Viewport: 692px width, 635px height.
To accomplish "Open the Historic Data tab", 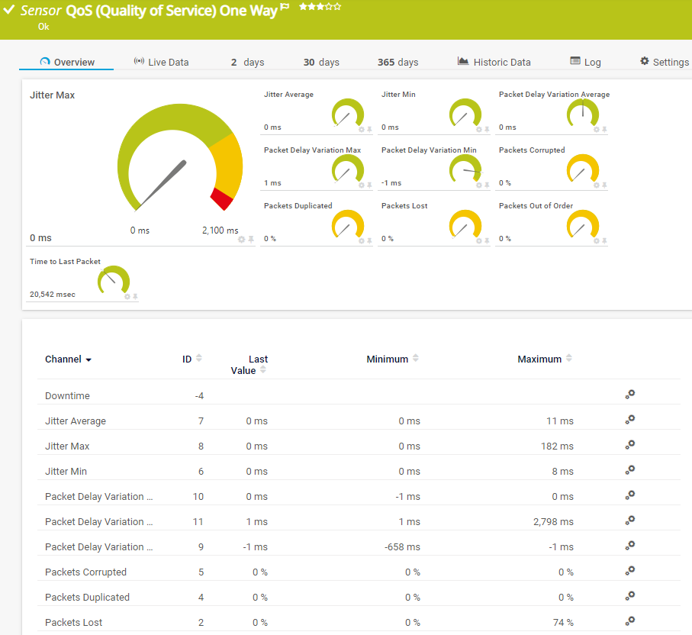I will [x=494, y=62].
